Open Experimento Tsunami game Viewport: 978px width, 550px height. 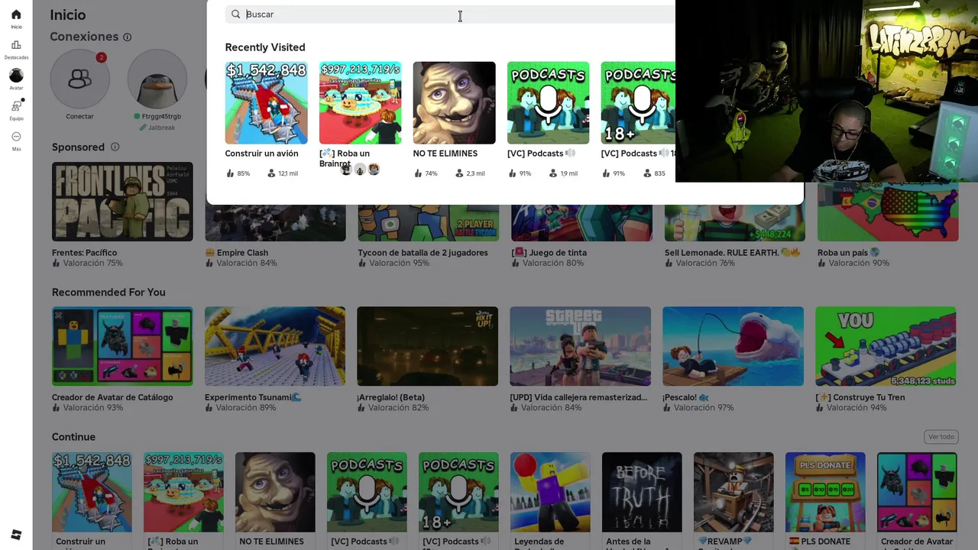[x=275, y=346]
